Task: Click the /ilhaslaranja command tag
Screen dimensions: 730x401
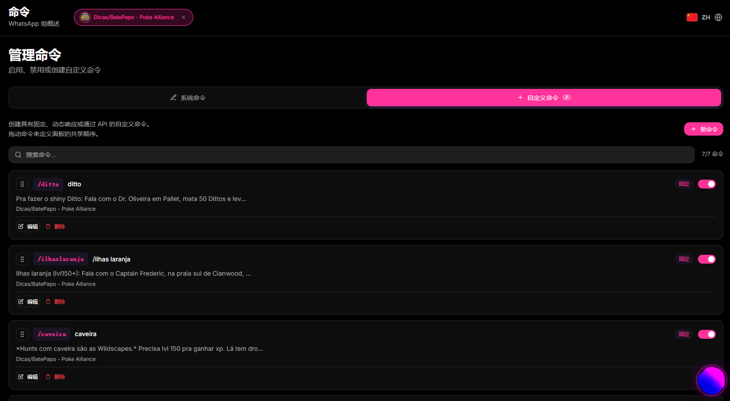Action: click(x=61, y=259)
